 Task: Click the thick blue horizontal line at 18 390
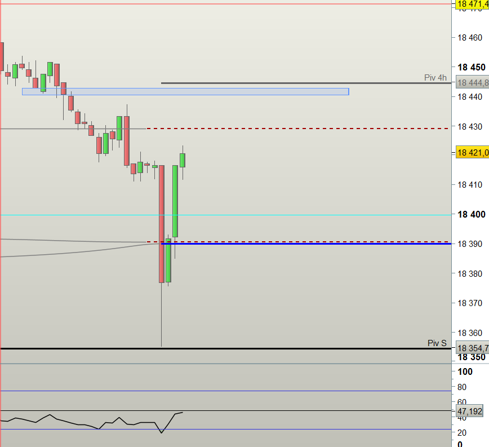click(306, 244)
